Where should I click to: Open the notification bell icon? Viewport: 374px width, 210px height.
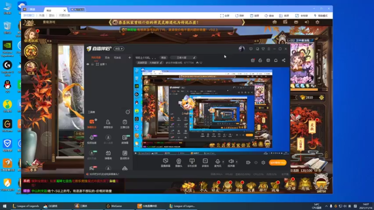[x=276, y=60]
